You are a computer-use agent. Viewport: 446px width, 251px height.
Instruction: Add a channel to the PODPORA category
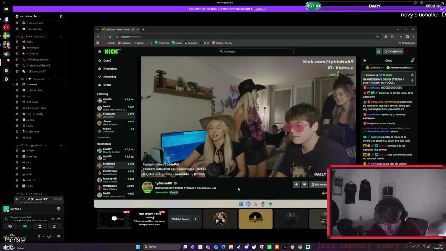click(61, 37)
